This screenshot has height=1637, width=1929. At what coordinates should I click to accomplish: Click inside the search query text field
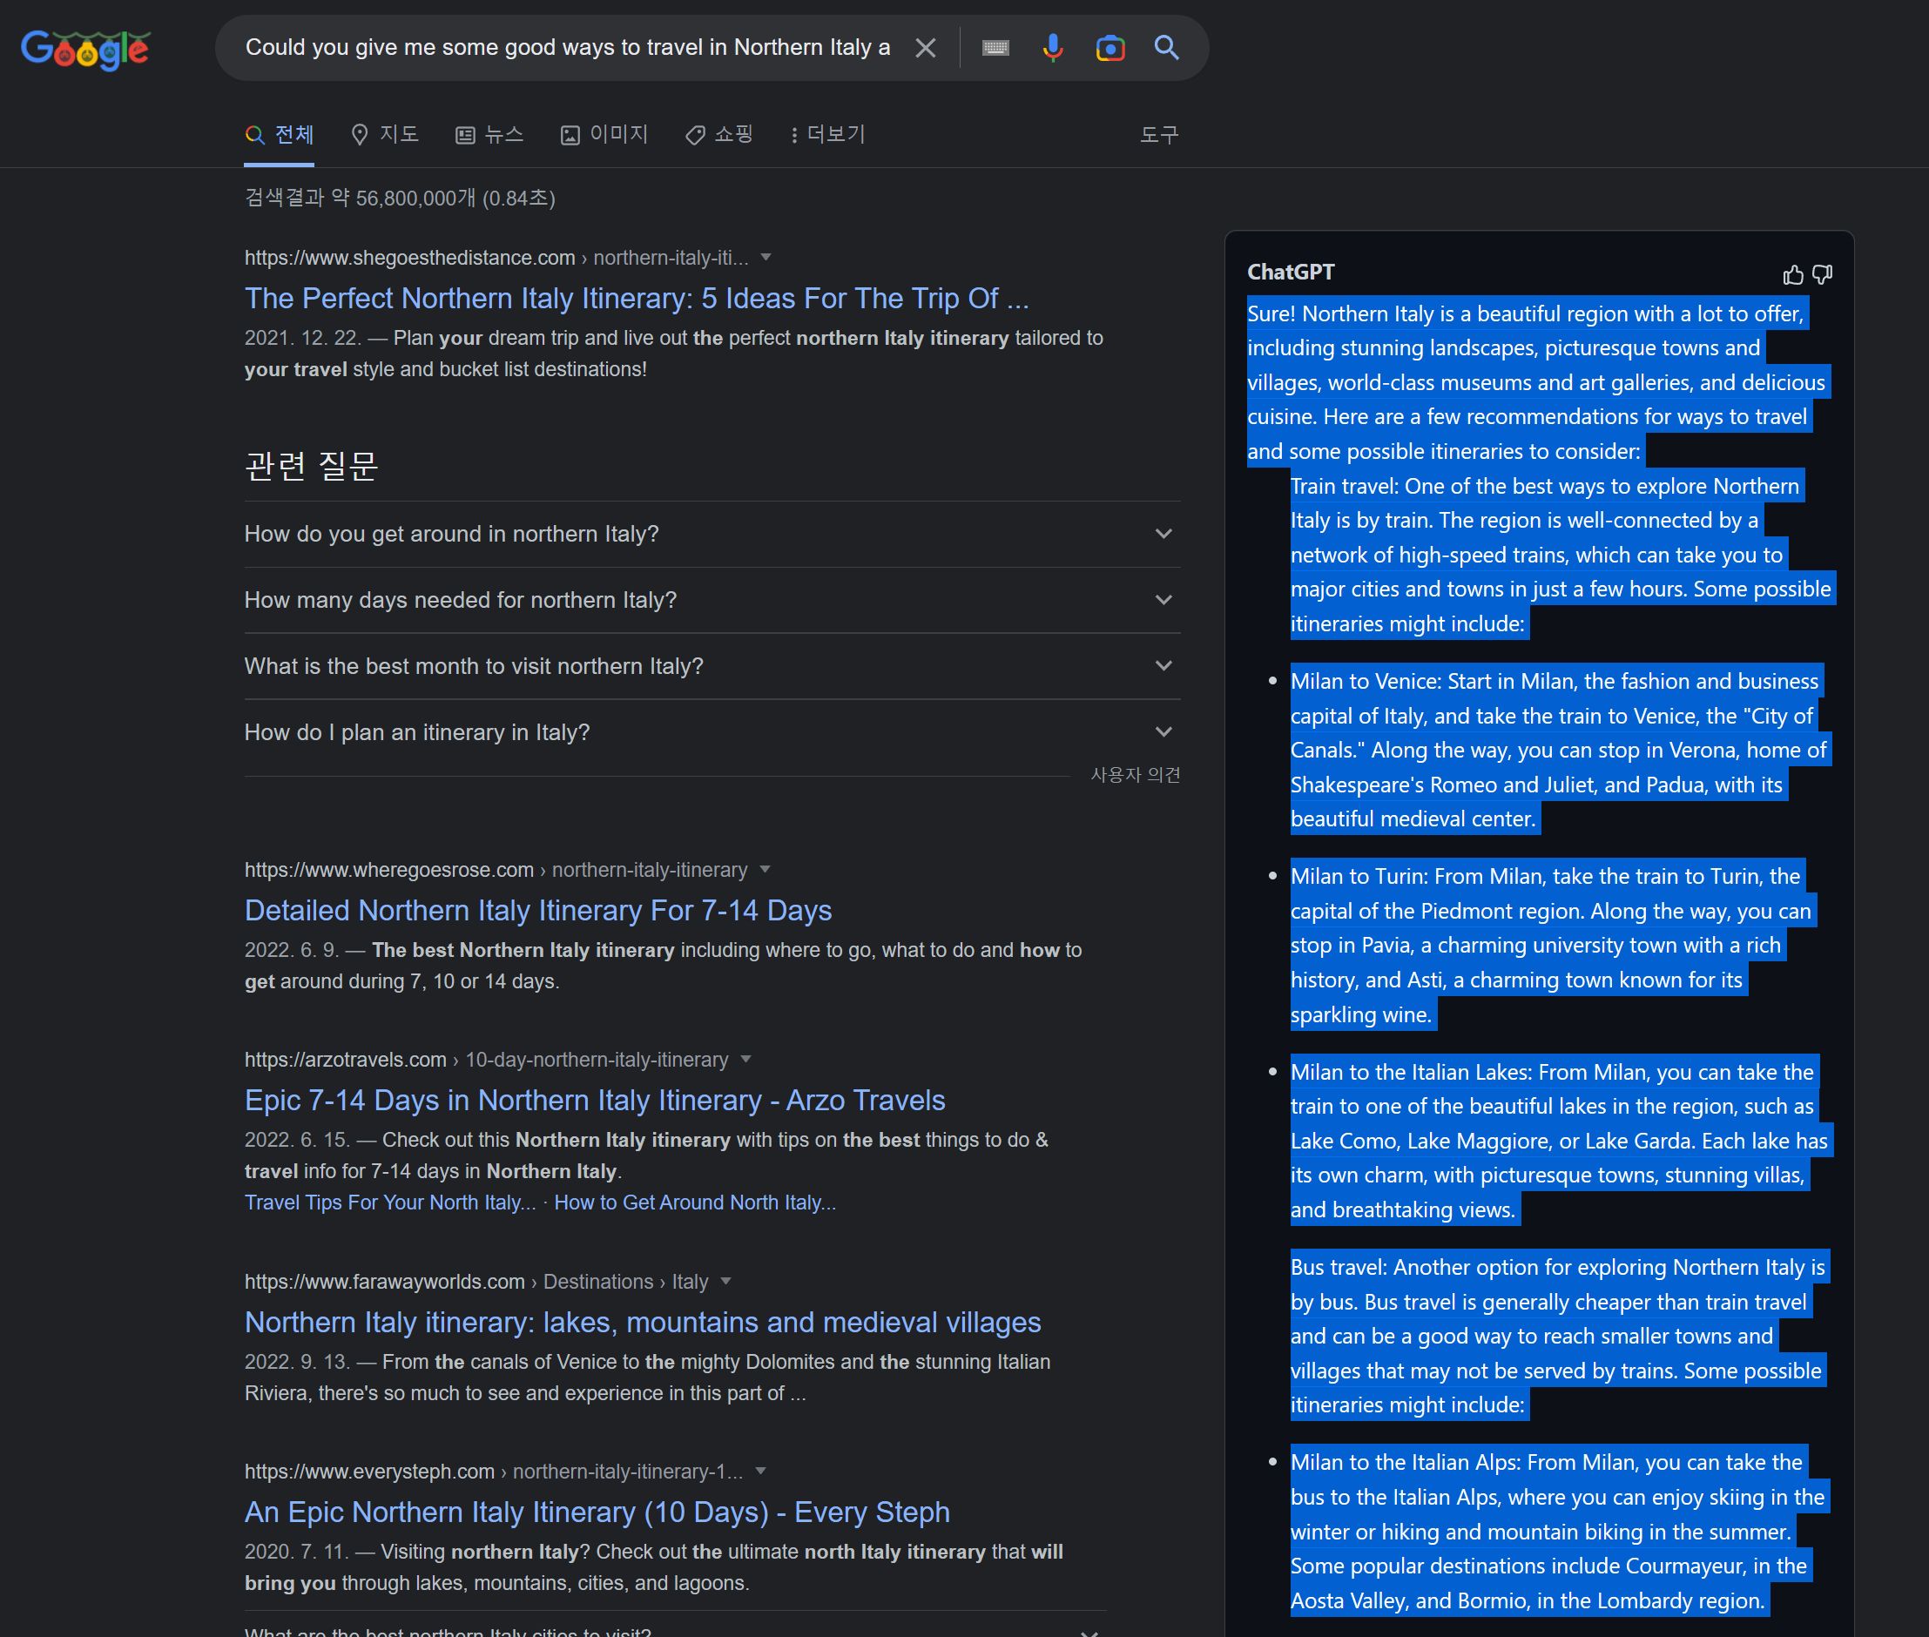click(566, 48)
